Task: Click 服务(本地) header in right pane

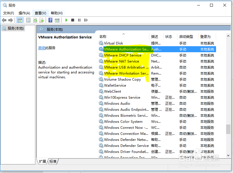Action: pos(55,30)
